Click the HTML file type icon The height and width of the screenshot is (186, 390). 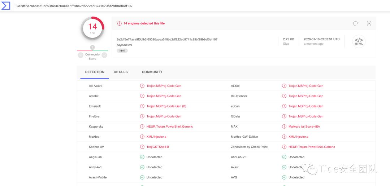click(359, 41)
